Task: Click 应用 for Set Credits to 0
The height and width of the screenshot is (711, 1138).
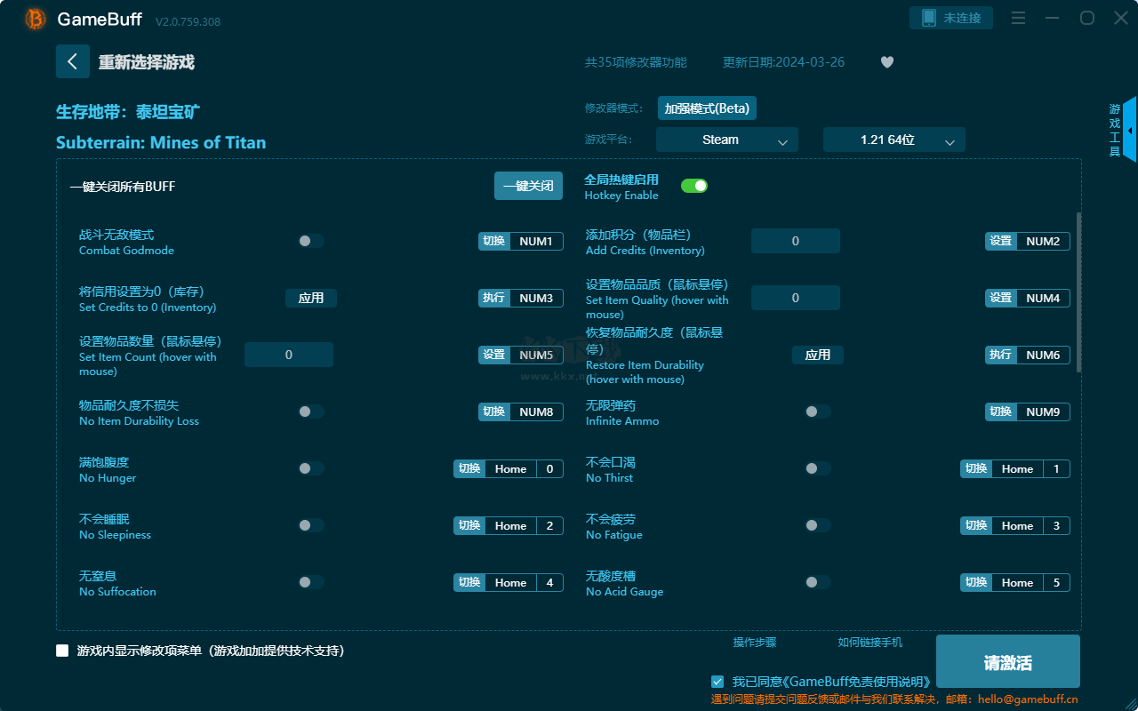Action: (x=311, y=298)
